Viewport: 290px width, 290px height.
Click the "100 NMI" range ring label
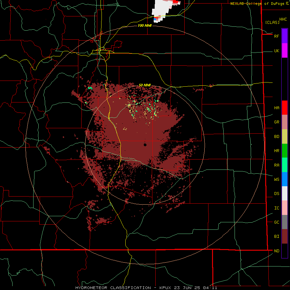click(x=145, y=25)
